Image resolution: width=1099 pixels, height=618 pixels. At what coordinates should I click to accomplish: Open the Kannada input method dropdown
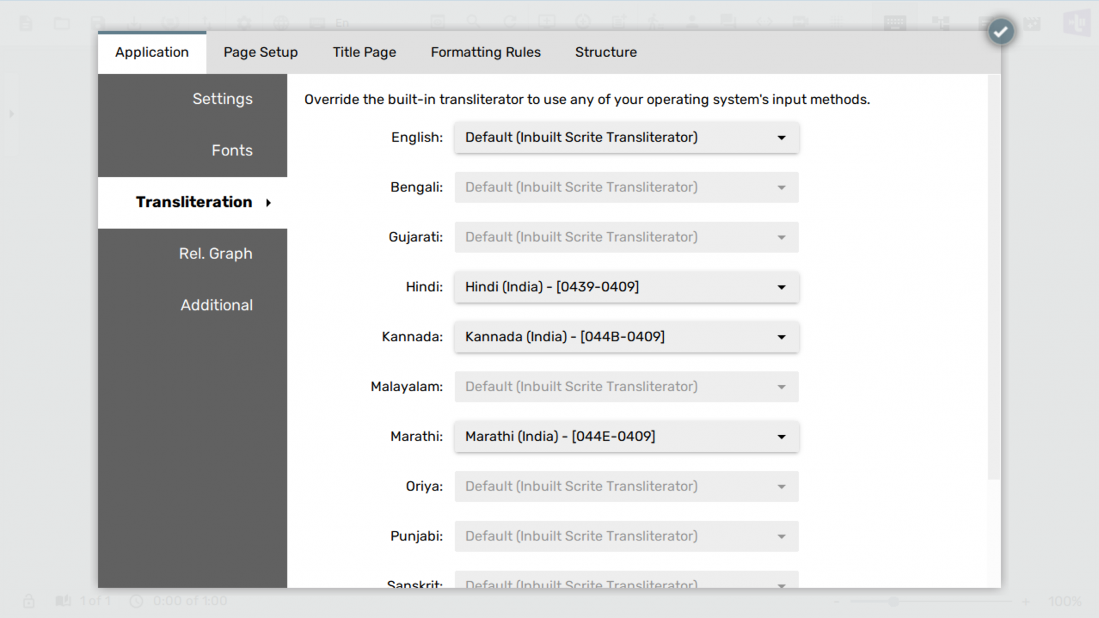pos(626,337)
